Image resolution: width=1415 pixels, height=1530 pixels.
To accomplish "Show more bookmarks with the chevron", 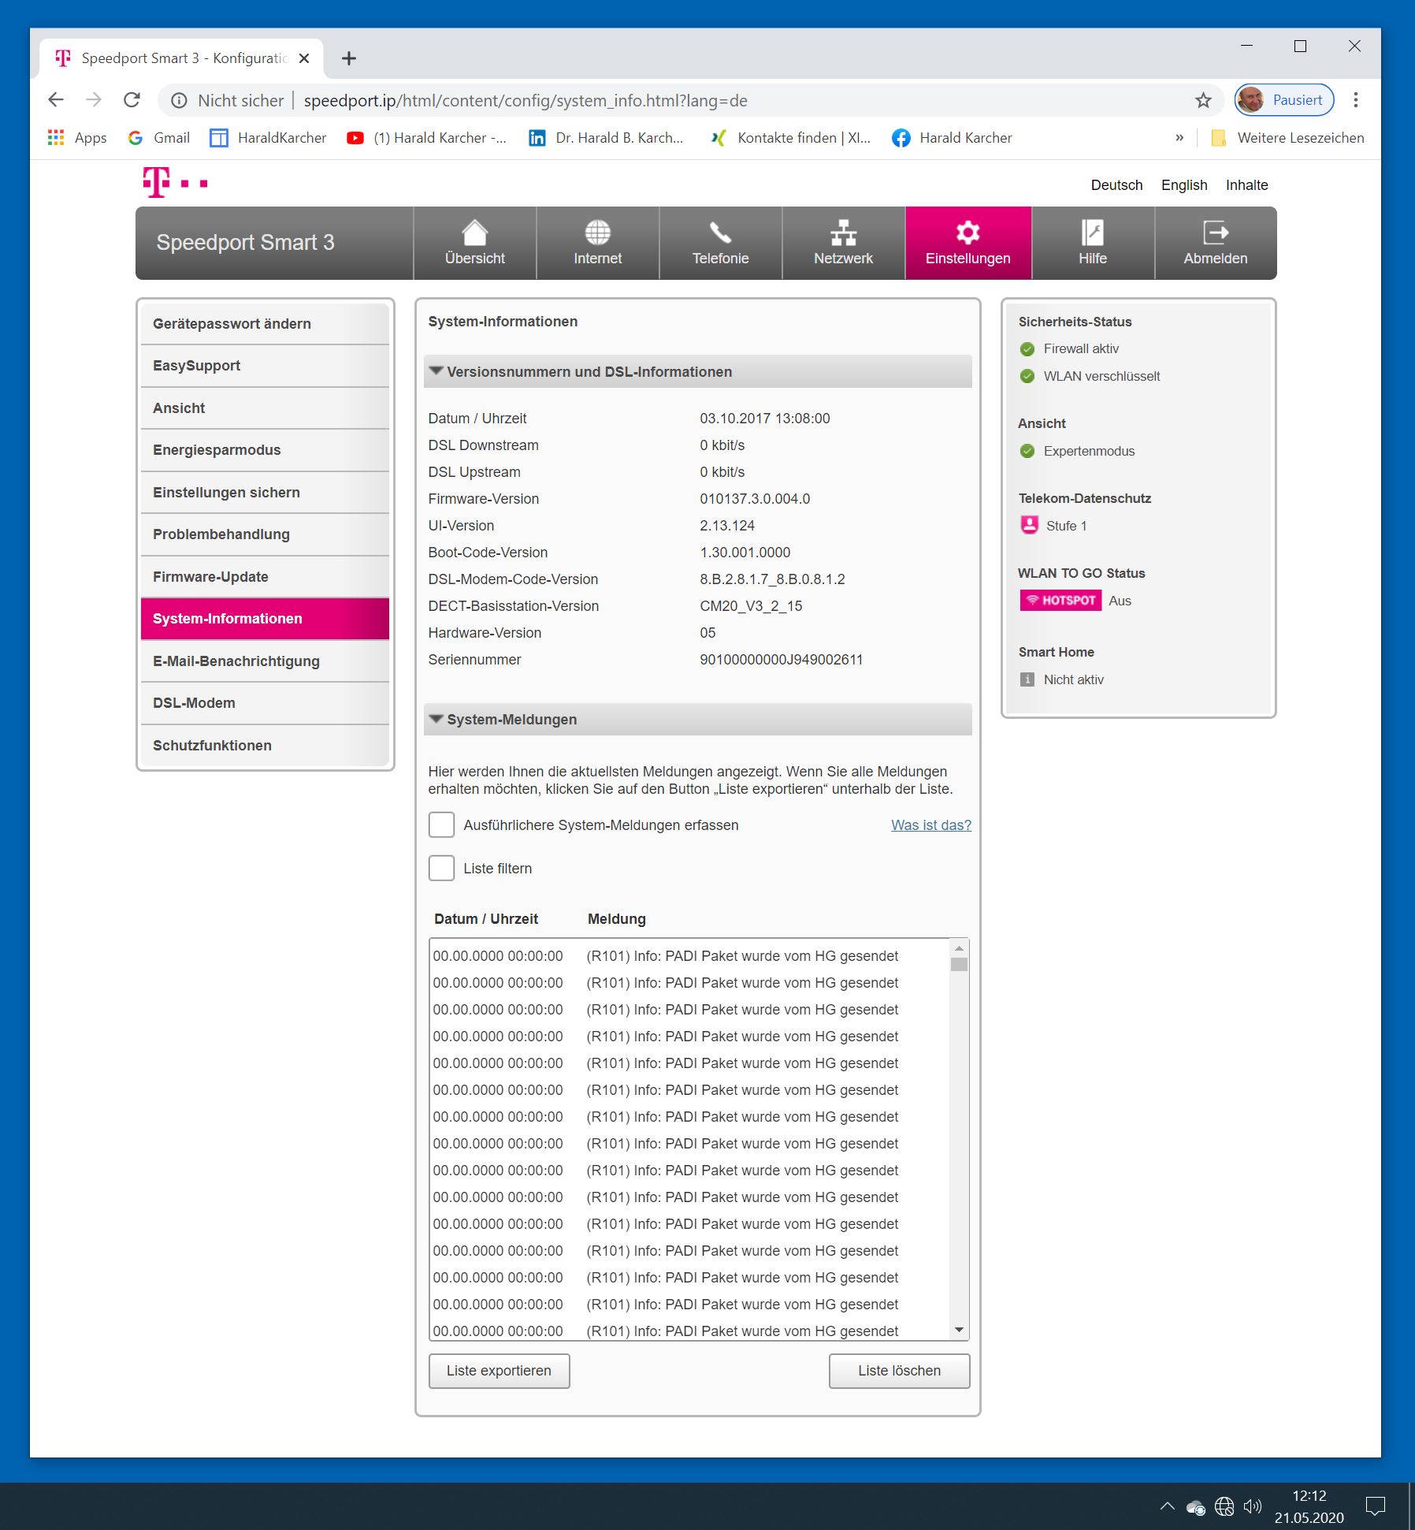I will (x=1179, y=138).
